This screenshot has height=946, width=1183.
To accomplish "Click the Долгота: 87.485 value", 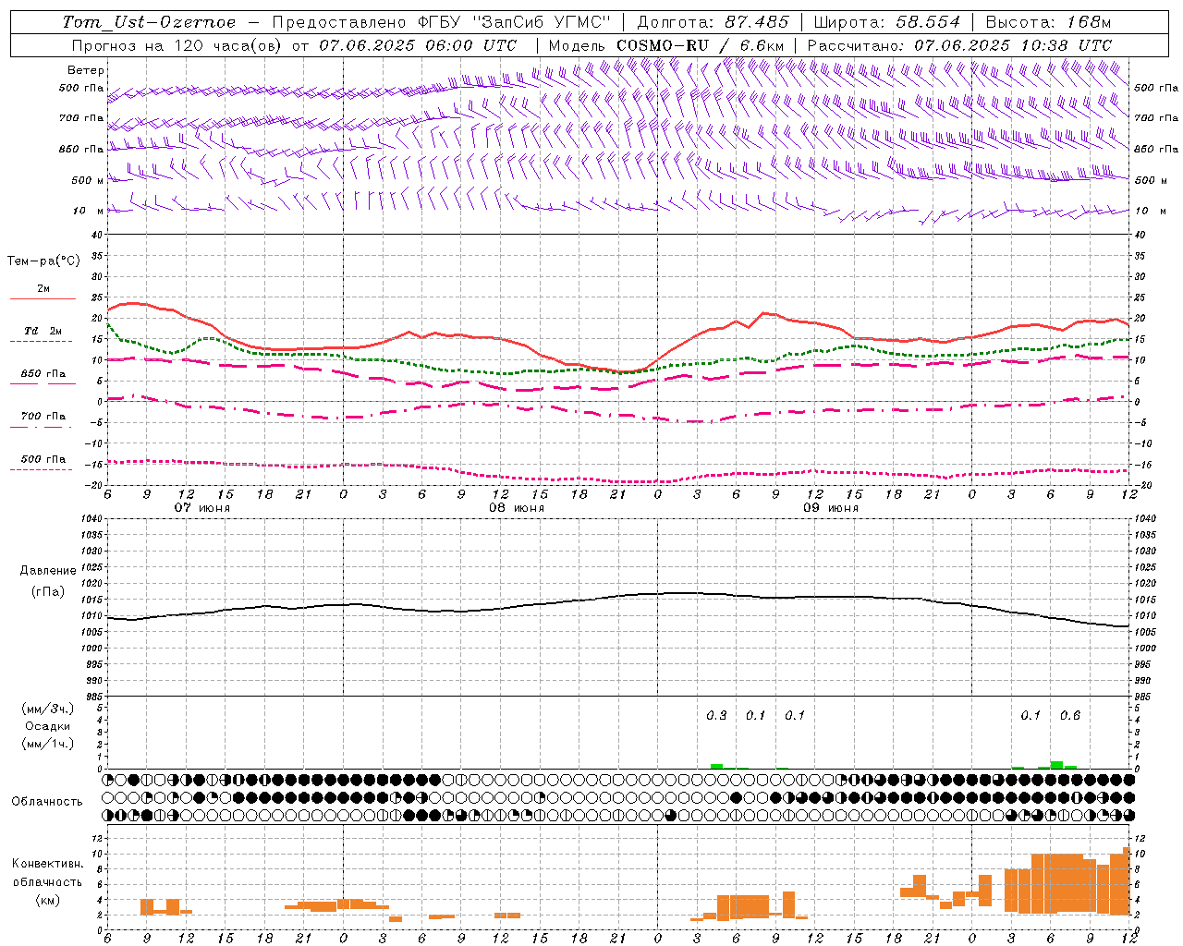I will tap(713, 22).
